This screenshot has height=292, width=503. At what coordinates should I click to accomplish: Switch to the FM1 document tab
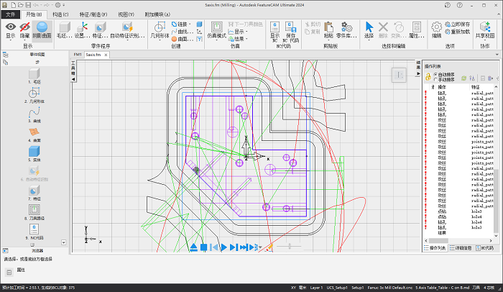(x=77, y=54)
